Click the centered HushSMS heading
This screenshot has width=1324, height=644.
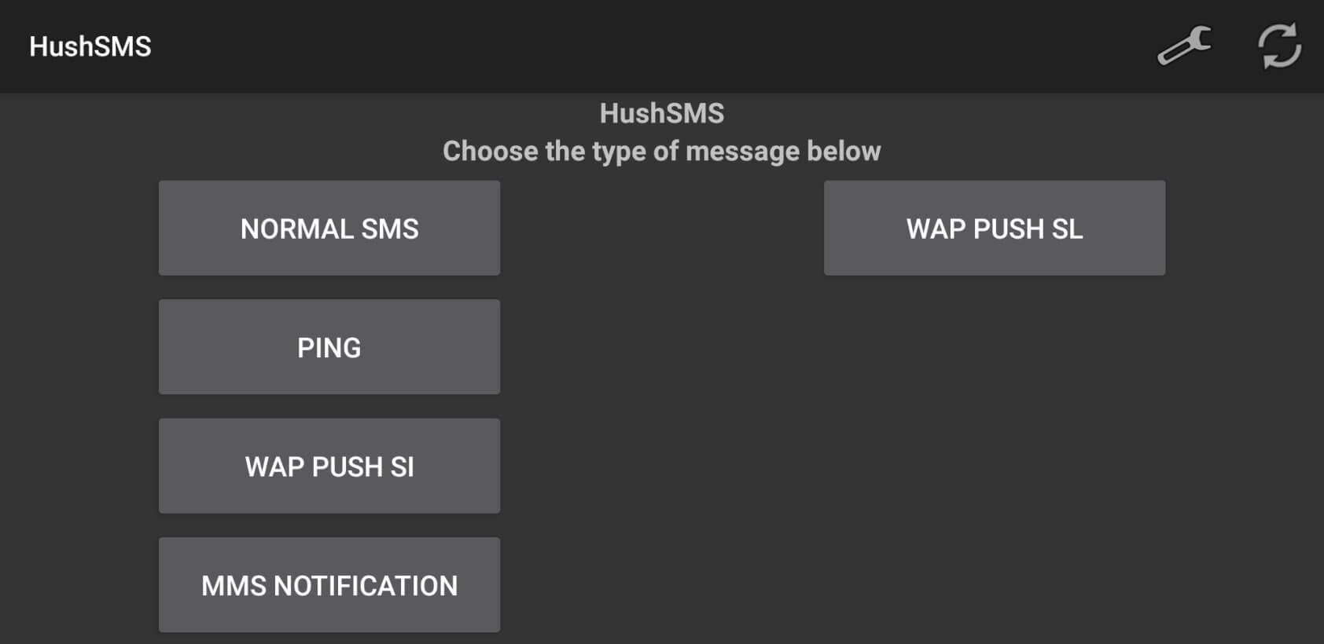[661, 113]
